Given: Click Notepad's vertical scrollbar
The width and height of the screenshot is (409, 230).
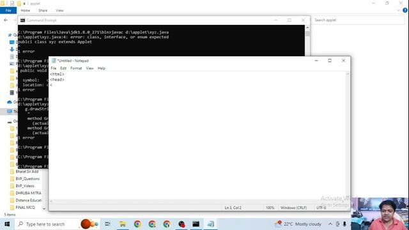Looking at the screenshot, I should pyautogui.click(x=348, y=135).
